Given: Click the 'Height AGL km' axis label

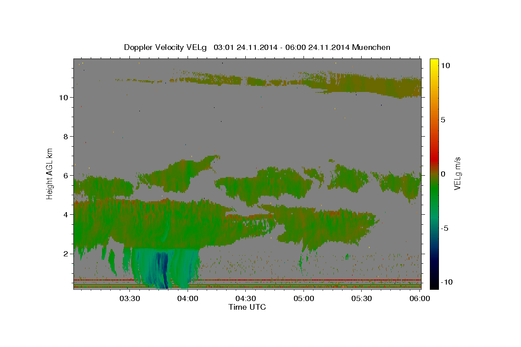Looking at the screenshot, I should (x=50, y=173).
